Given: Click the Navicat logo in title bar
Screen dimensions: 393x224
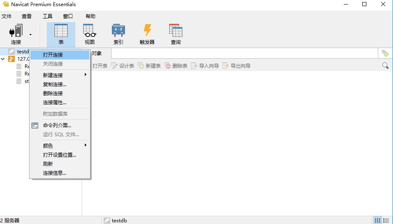Looking at the screenshot, I should (6, 4).
